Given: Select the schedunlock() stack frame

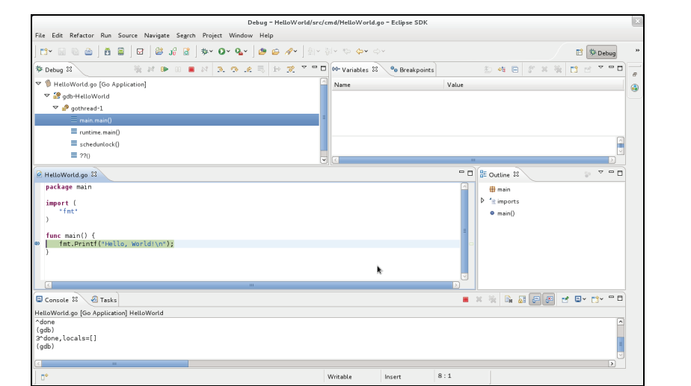Looking at the screenshot, I should pyautogui.click(x=99, y=144).
